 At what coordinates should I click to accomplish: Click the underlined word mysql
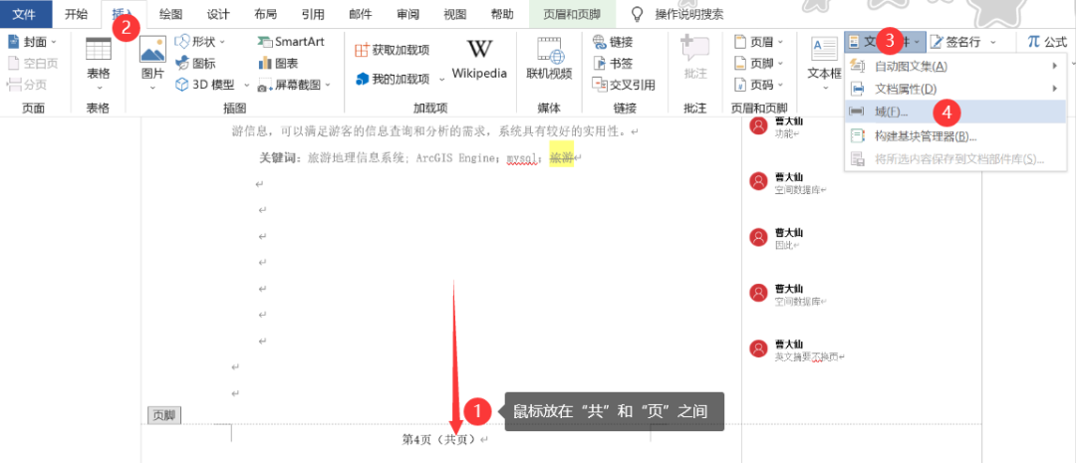point(522,157)
